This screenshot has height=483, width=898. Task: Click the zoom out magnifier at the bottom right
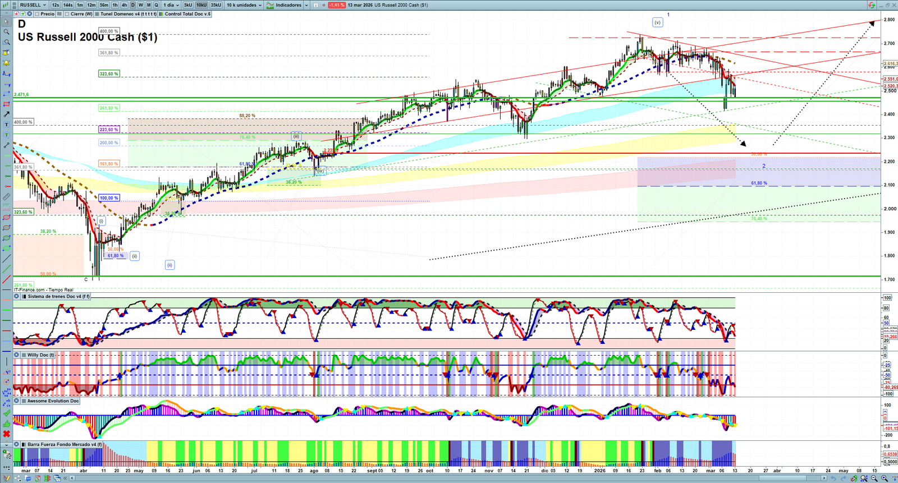click(874, 478)
